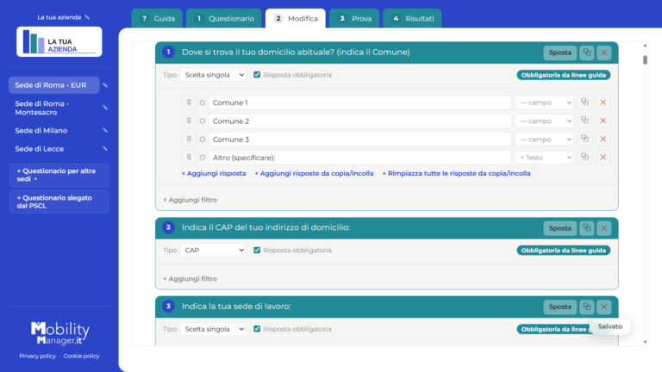
Task: Open the campo dropdown for Comune 1
Action: click(x=545, y=102)
